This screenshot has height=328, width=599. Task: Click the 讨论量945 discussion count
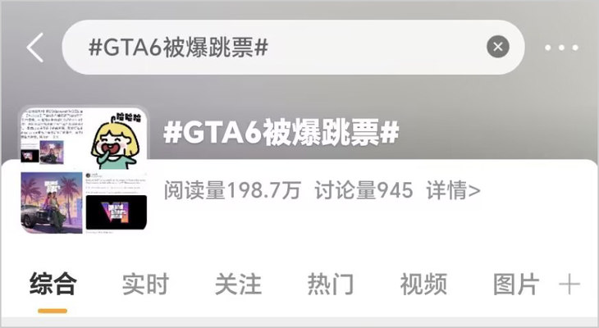pos(364,190)
